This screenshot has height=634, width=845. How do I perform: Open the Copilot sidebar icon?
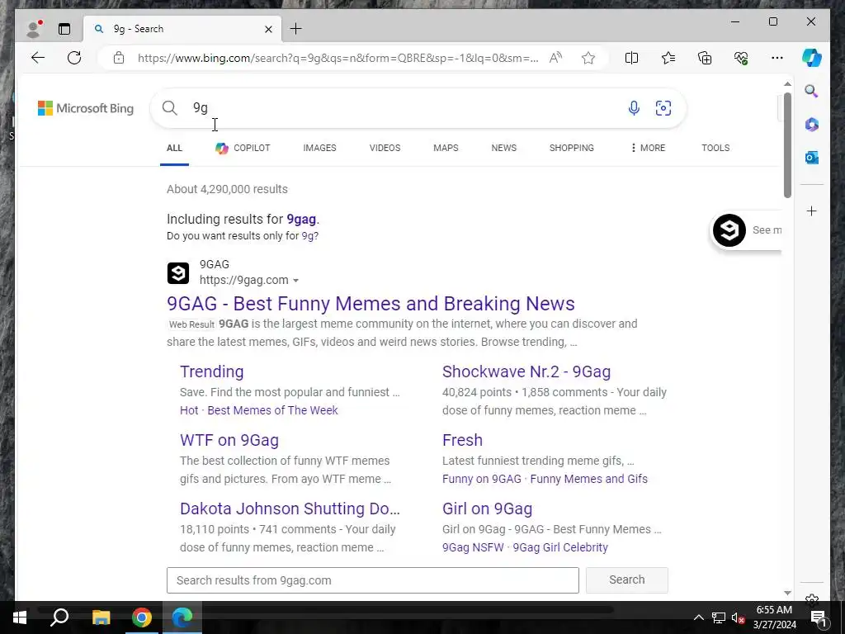coord(812,58)
